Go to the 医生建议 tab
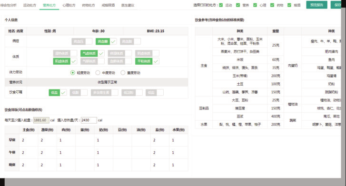 (128, 5)
